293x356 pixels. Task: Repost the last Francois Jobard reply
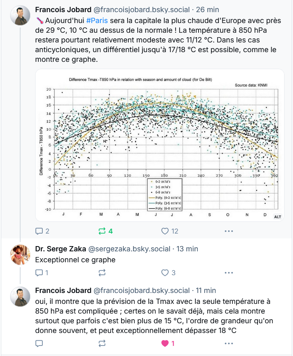tap(102, 343)
